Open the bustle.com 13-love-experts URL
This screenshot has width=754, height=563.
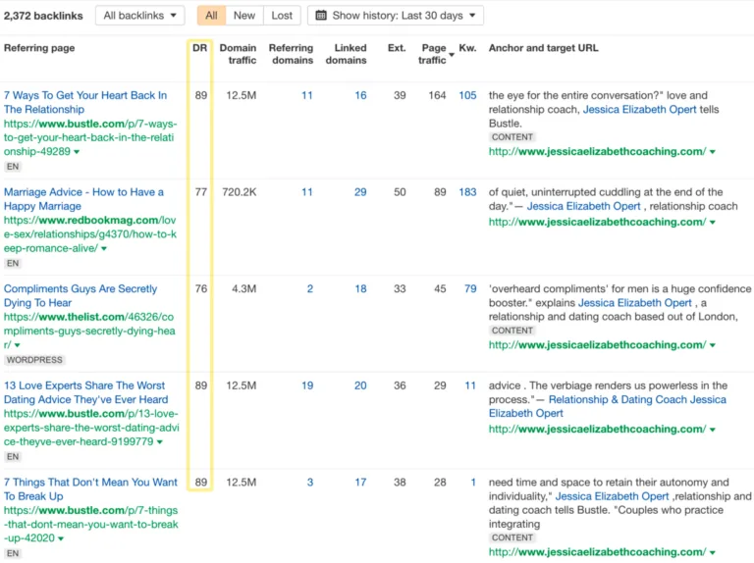click(x=91, y=428)
